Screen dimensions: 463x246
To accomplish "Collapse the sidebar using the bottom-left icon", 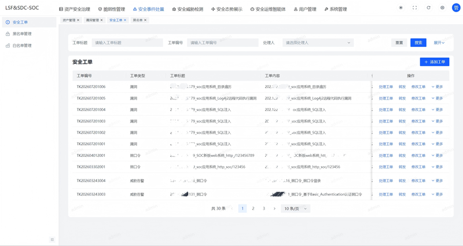I will click(52, 240).
